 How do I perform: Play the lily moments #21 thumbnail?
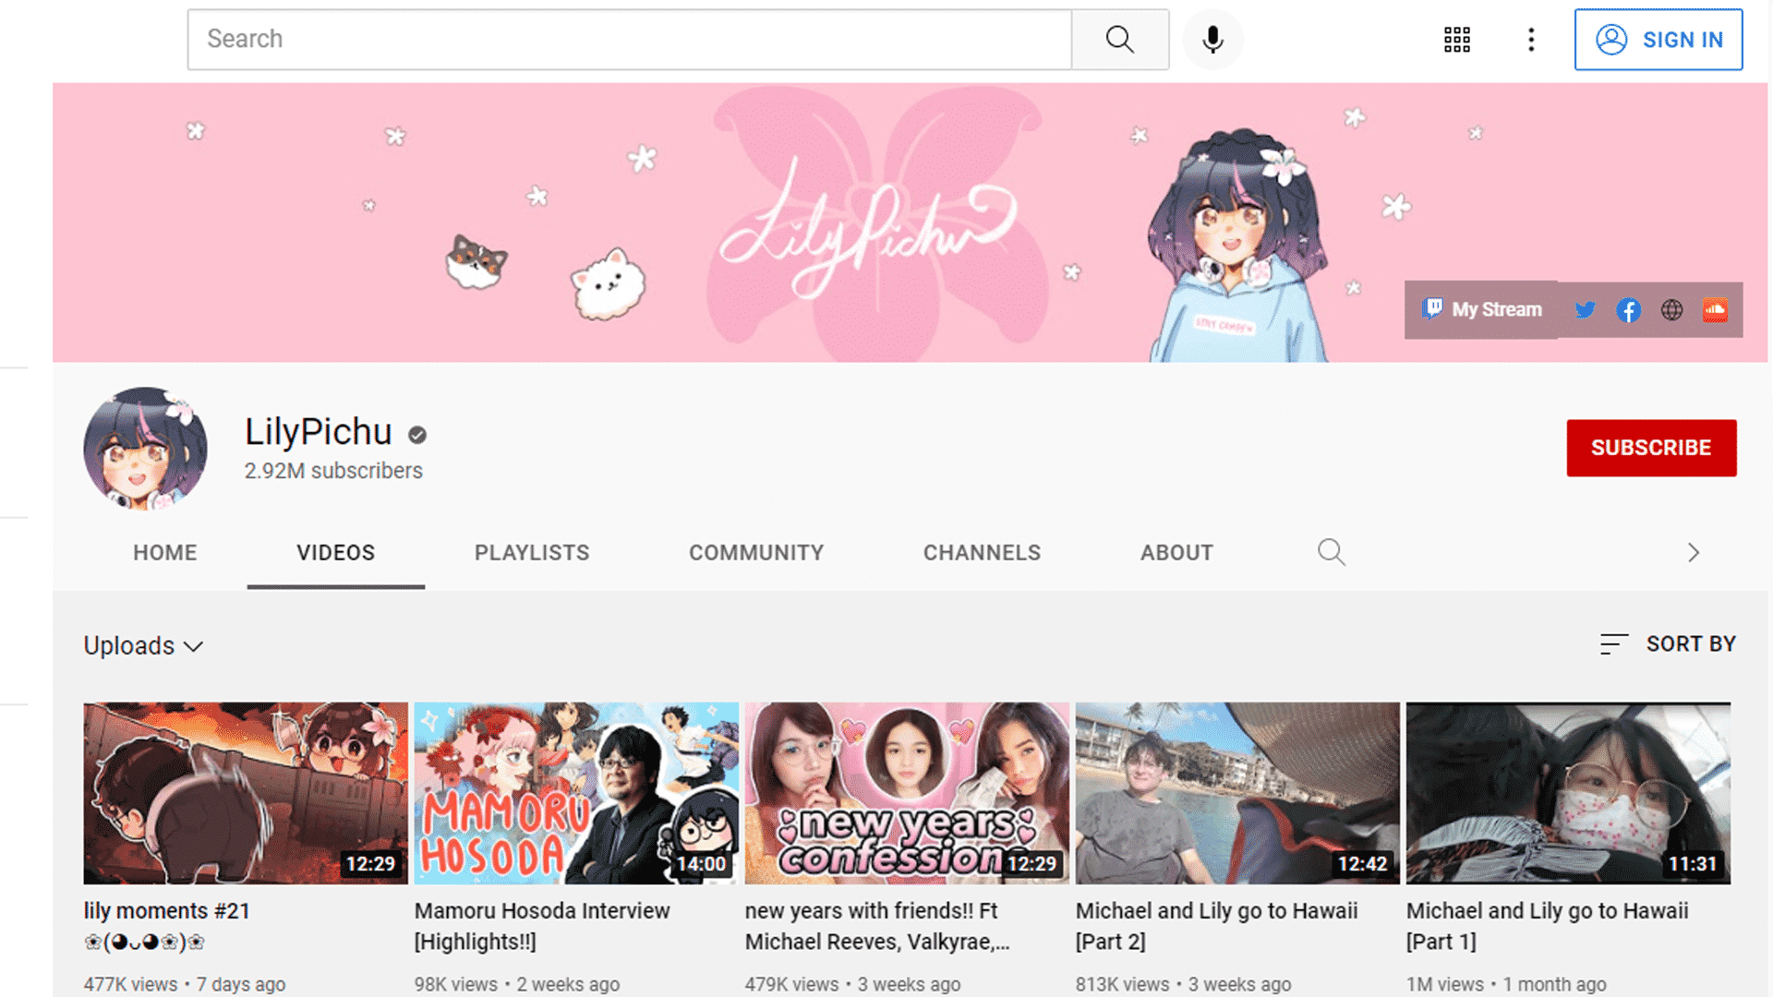(246, 794)
